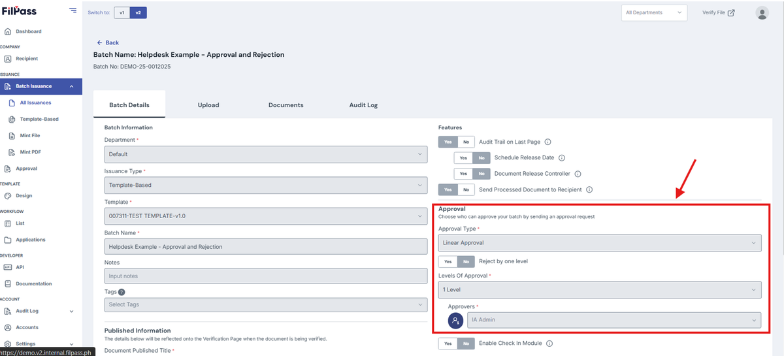Click the Documentation book icon

(8, 283)
